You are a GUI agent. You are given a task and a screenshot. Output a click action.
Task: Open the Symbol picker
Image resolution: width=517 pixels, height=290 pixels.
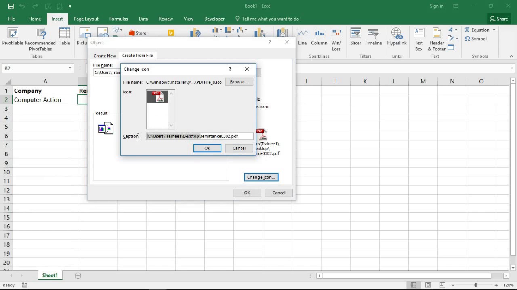click(x=476, y=39)
